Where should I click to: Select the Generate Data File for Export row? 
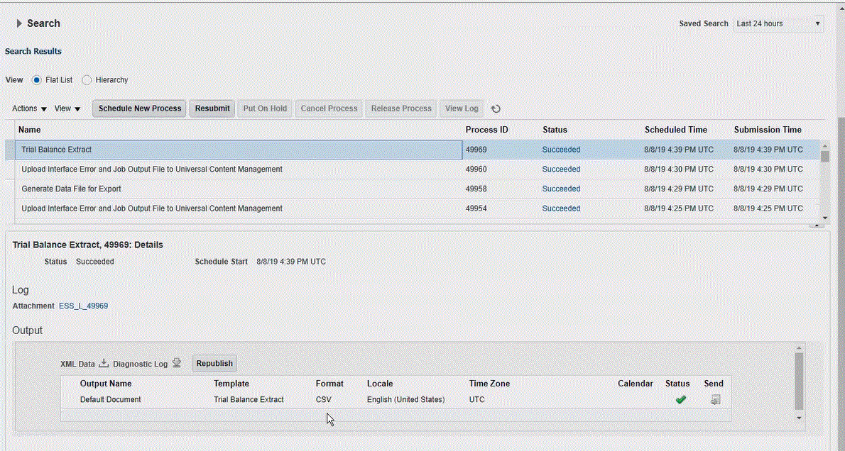pyautogui.click(x=71, y=189)
